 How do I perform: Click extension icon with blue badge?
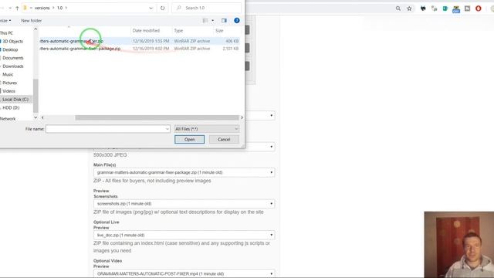coord(456,9)
